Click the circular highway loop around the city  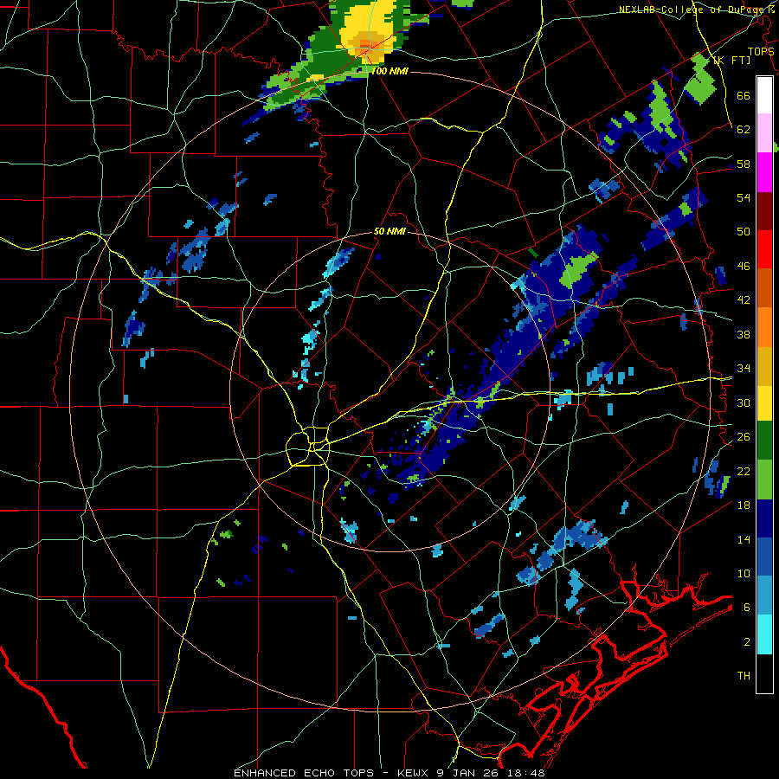pos(307,446)
